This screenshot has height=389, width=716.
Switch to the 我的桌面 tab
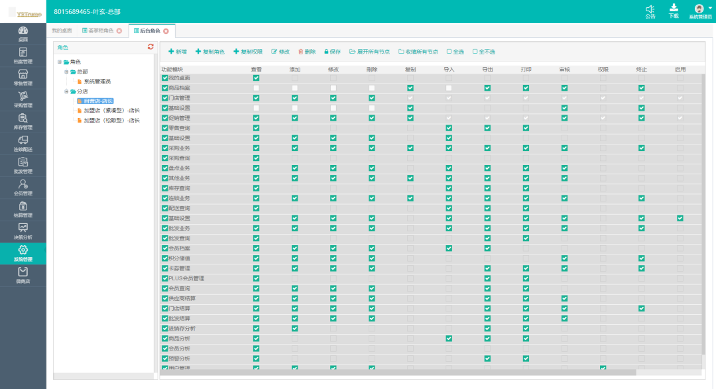(62, 31)
